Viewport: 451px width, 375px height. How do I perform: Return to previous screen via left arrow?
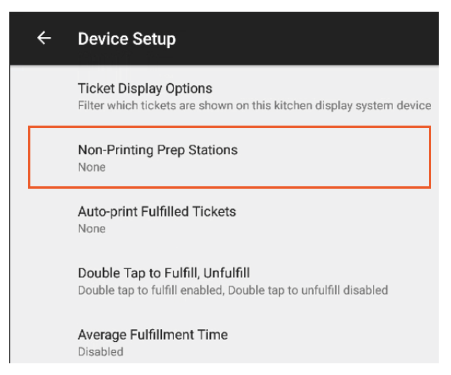(x=44, y=39)
